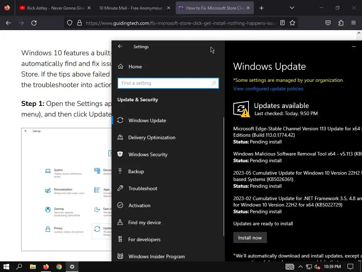Click View configured update policies link
Image resolution: width=362 pixels, height=272 pixels.
(x=268, y=89)
